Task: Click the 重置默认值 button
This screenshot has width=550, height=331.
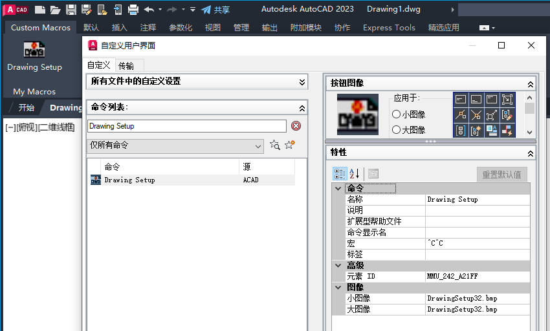Action: pos(502,175)
